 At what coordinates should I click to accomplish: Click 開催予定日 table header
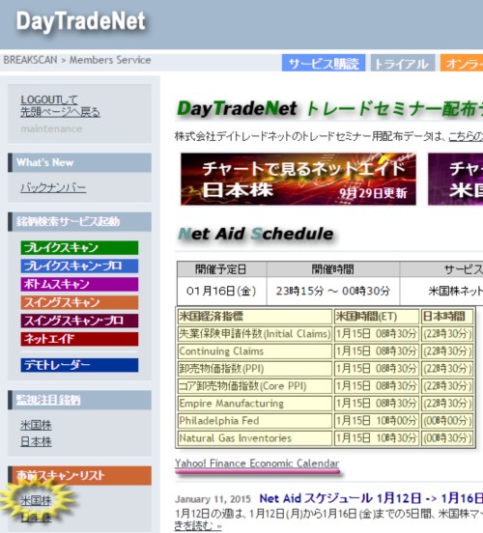tap(221, 269)
